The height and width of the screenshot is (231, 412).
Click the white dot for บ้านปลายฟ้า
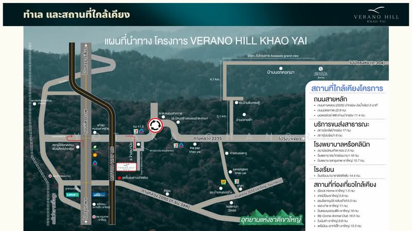244,114
